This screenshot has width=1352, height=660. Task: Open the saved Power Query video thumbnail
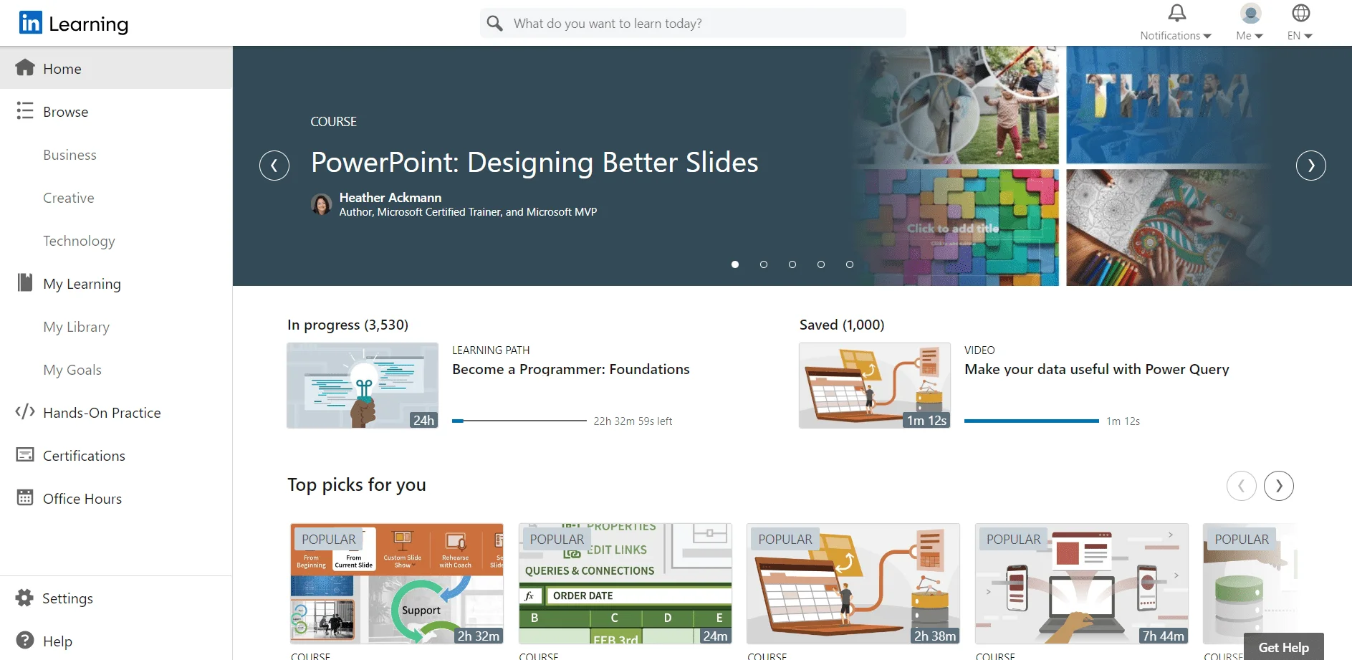(875, 386)
